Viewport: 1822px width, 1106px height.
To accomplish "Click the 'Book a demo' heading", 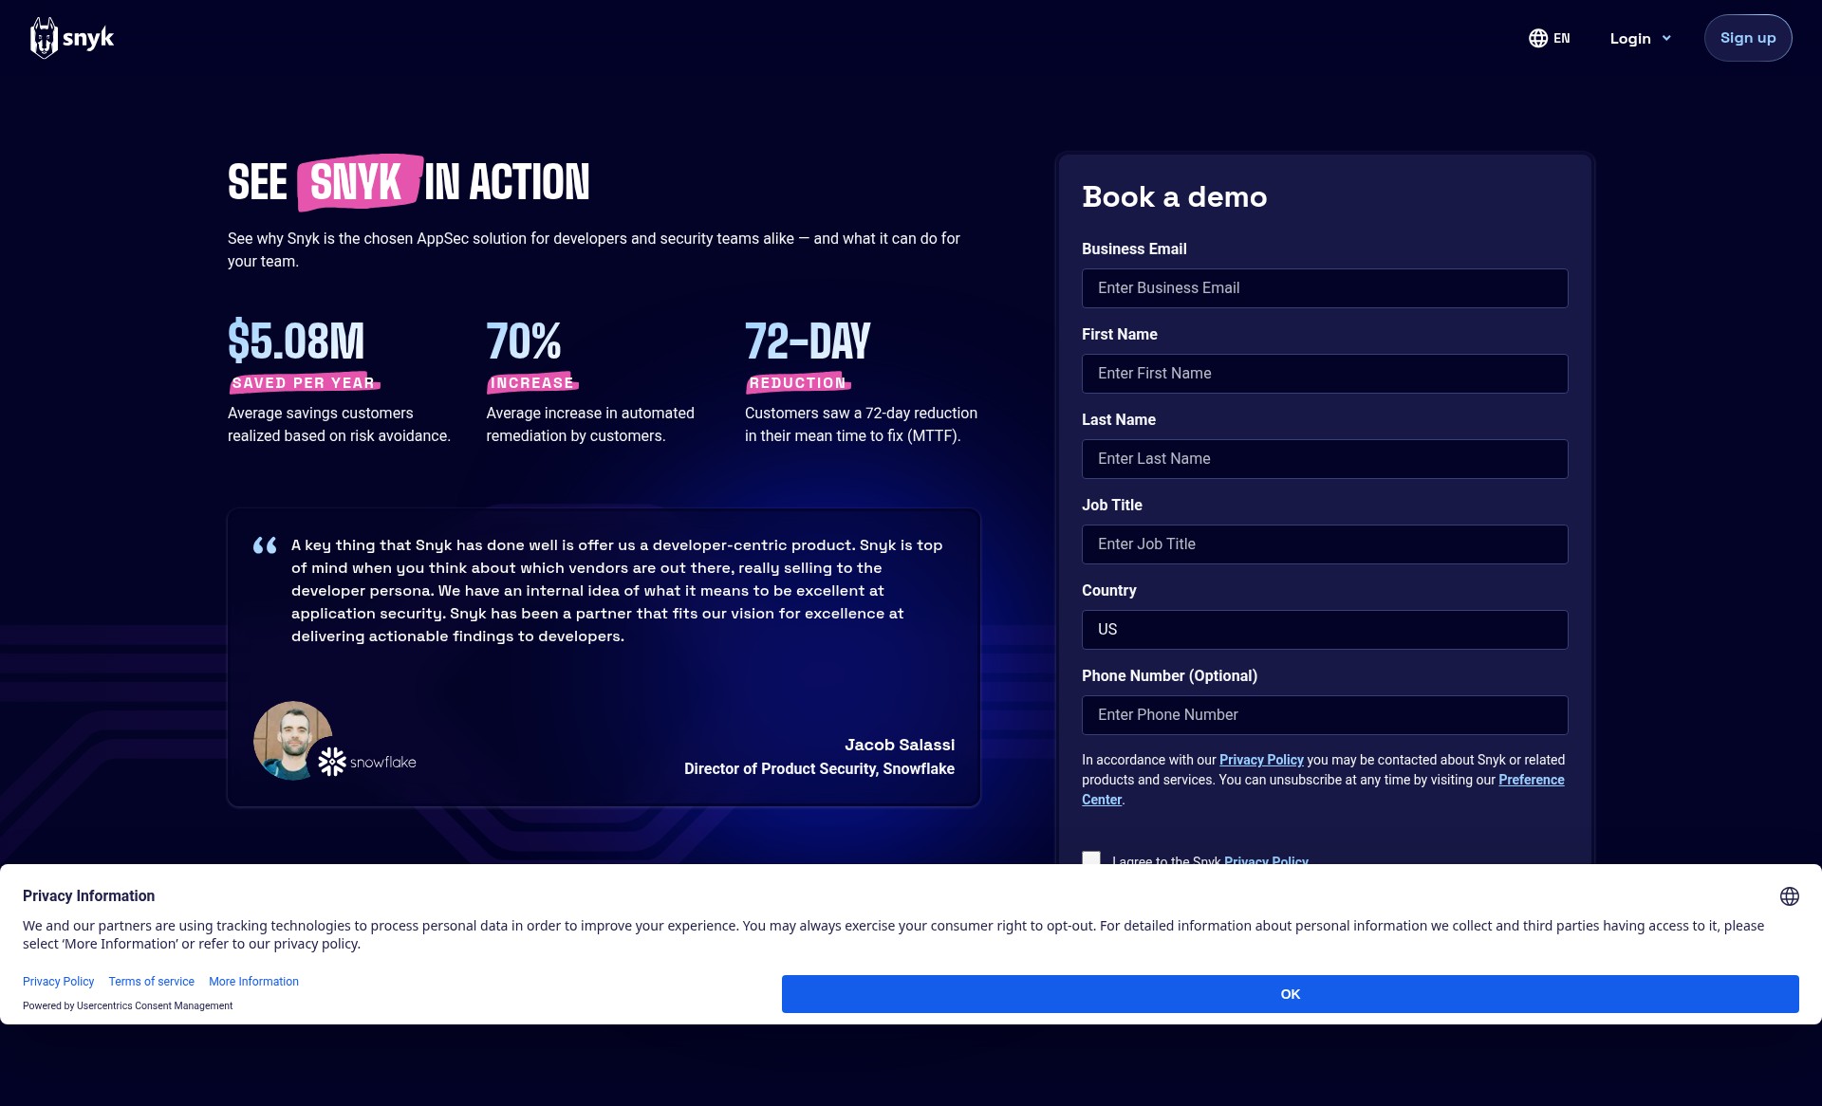I will pos(1174,197).
